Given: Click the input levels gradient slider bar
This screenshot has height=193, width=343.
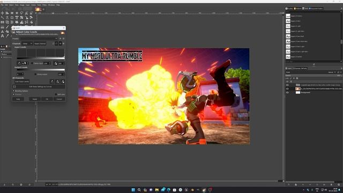Looking at the screenshot, I should [41, 58].
